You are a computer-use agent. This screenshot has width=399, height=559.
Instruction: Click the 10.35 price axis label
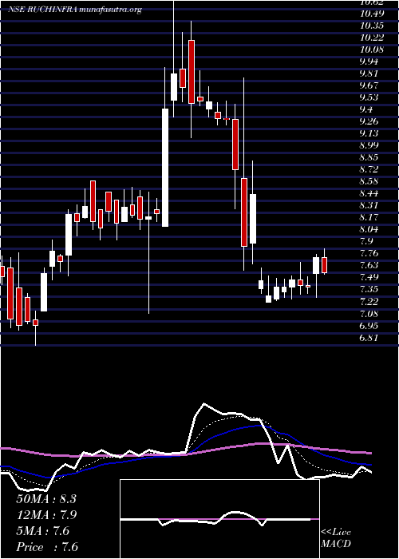click(372, 26)
